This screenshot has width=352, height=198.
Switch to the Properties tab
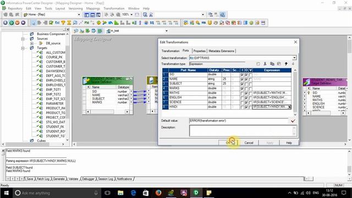199,51
